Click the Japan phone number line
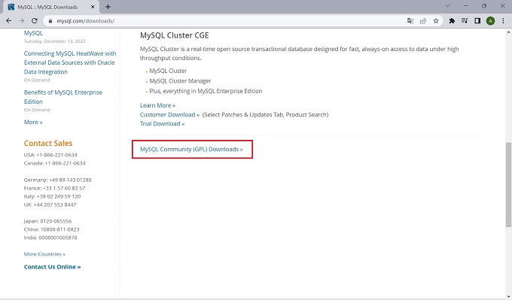This screenshot has width=512, height=300. (x=47, y=221)
